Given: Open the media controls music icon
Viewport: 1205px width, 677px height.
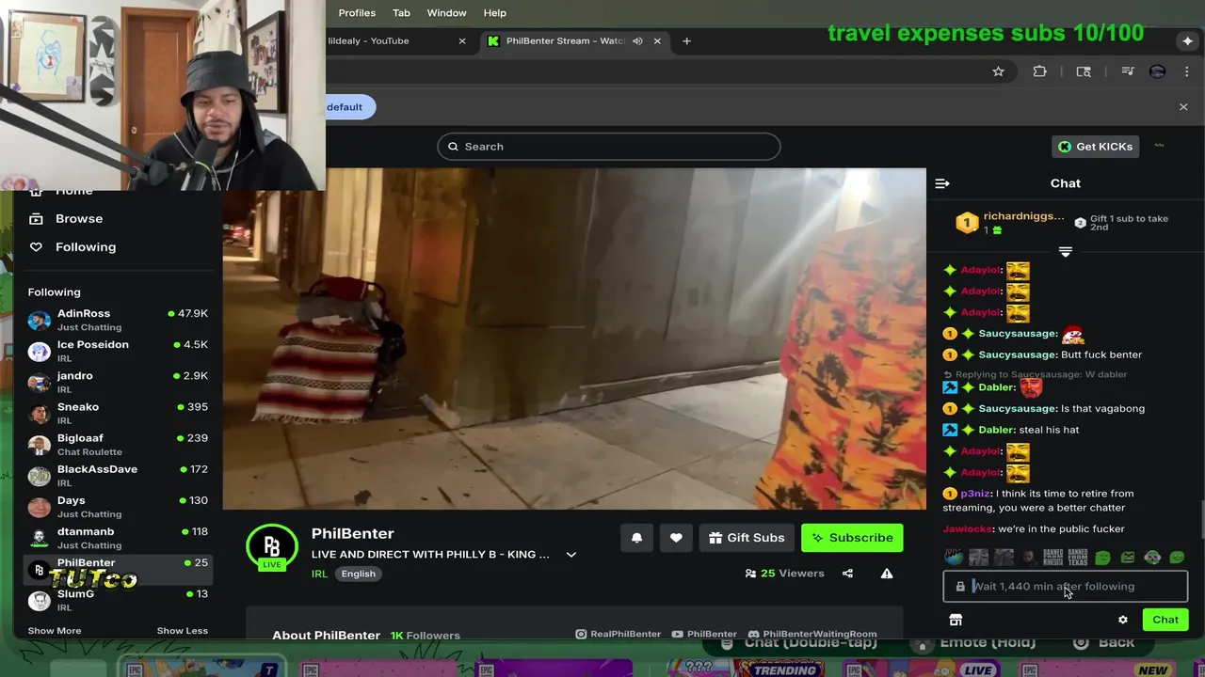Looking at the screenshot, I should point(1128,71).
